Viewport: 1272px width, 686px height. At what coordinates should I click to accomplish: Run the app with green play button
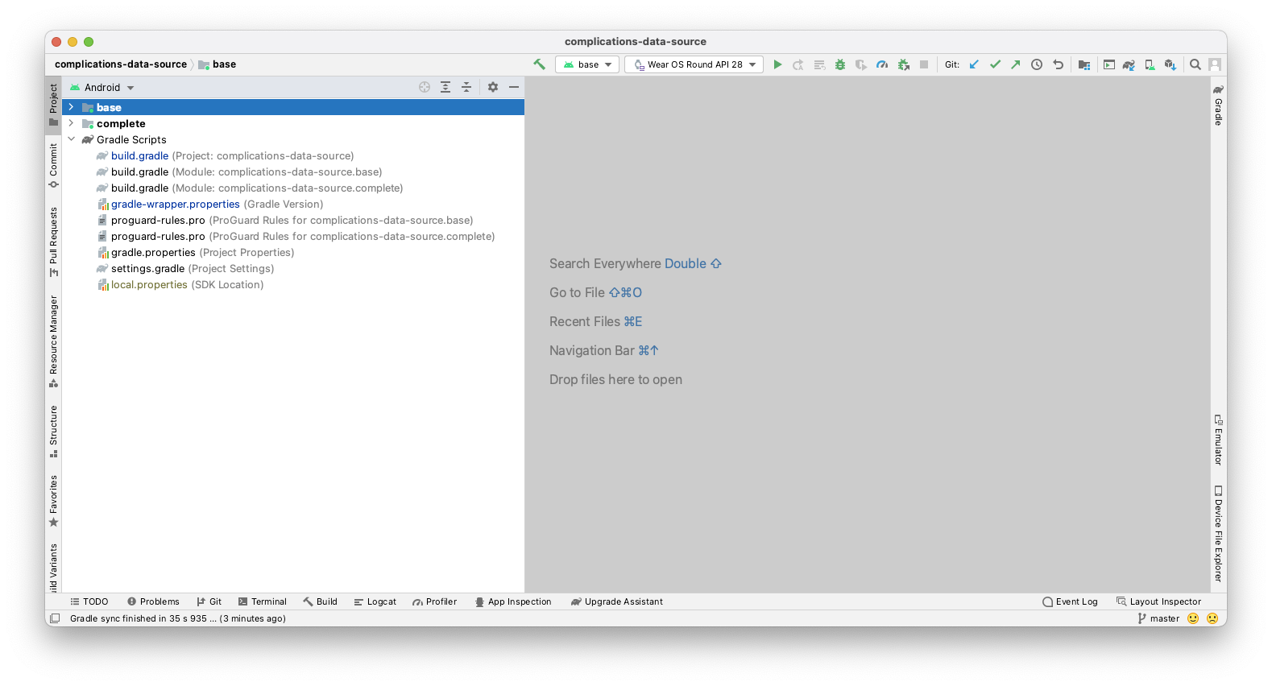point(777,64)
